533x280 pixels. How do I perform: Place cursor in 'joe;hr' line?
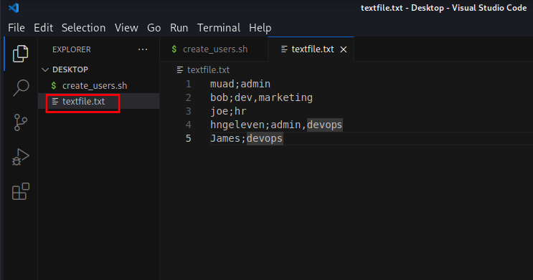[228, 111]
